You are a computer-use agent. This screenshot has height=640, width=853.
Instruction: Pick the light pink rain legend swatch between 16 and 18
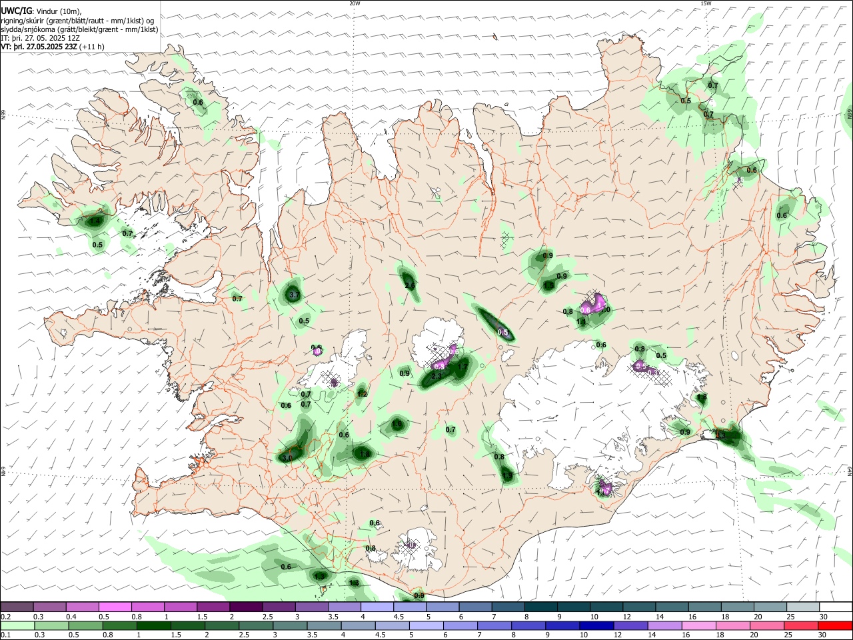(x=698, y=625)
